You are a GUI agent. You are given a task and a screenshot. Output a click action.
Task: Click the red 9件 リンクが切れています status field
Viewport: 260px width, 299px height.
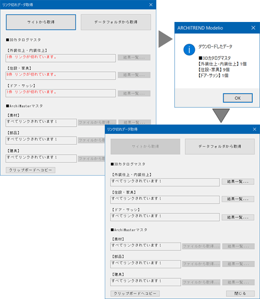(x=61, y=76)
